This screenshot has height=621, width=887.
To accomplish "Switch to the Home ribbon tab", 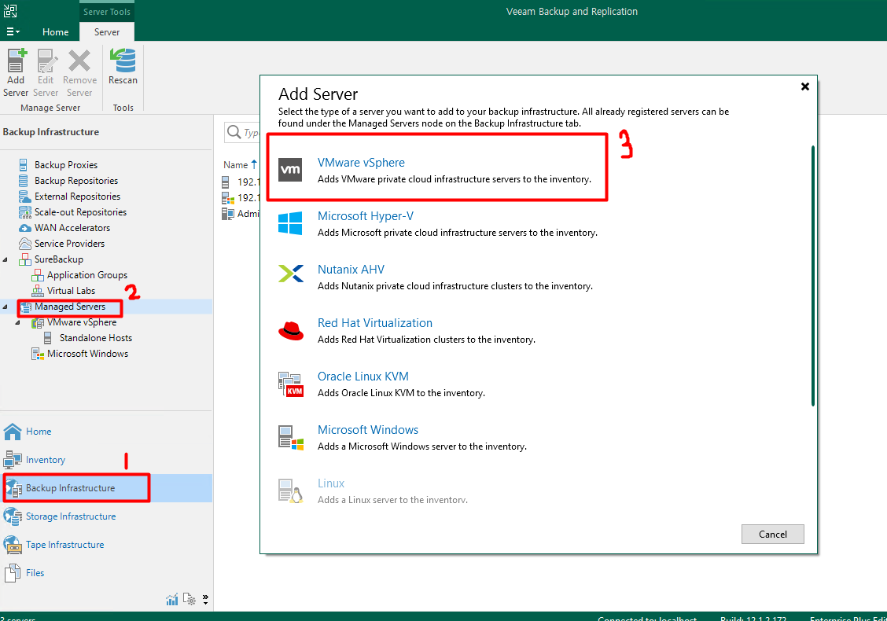I will point(55,32).
